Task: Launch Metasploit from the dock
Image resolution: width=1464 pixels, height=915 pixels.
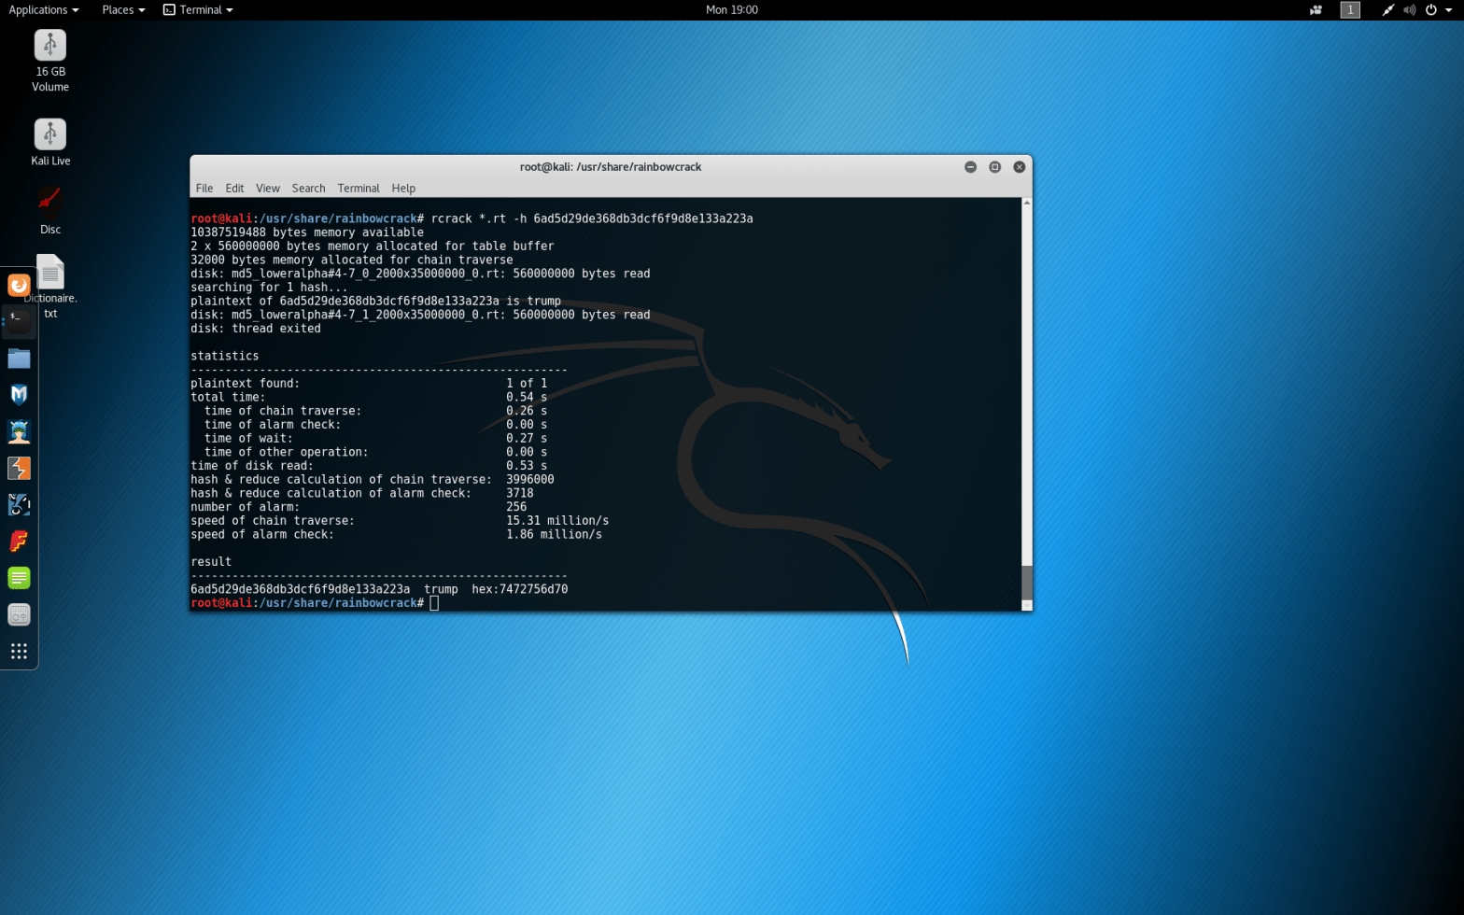Action: point(19,395)
